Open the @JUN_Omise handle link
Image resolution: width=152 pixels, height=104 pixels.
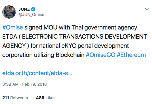pos(31,15)
